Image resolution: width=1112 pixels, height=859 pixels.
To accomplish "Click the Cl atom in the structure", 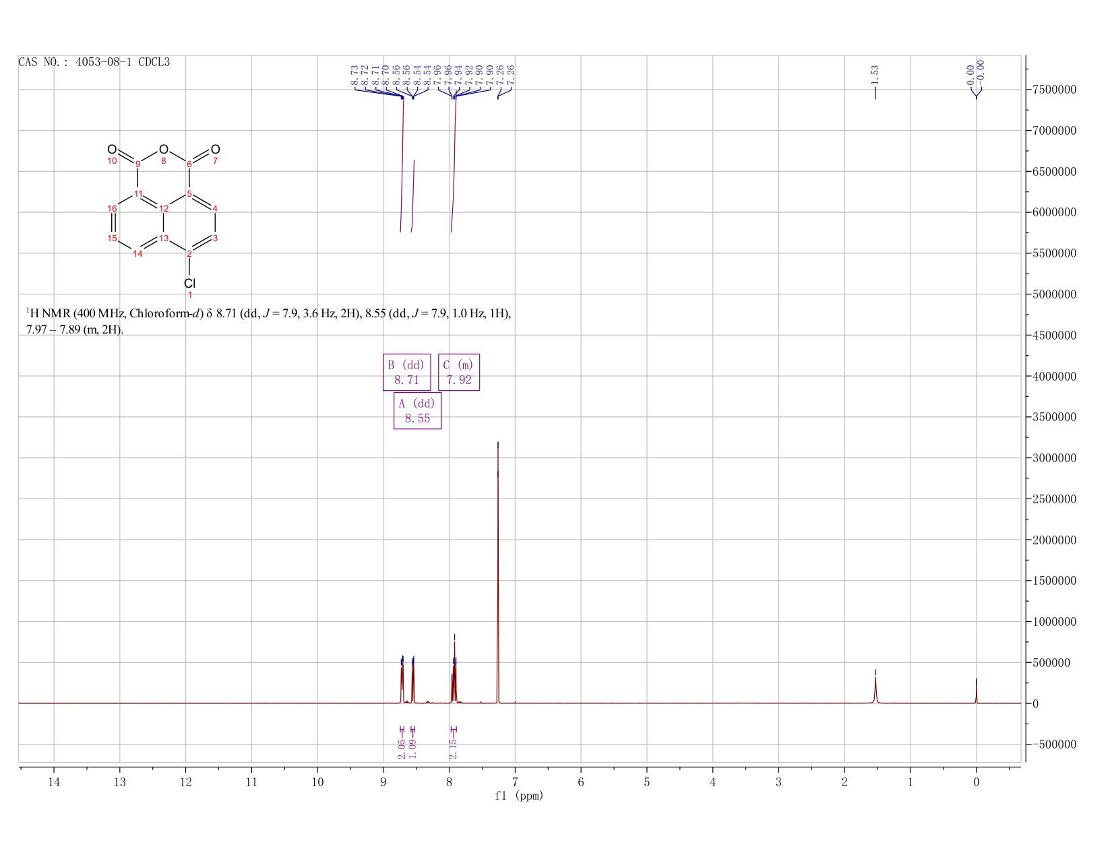I will (189, 284).
